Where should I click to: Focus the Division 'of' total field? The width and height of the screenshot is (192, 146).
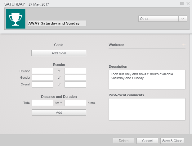coord(75,71)
